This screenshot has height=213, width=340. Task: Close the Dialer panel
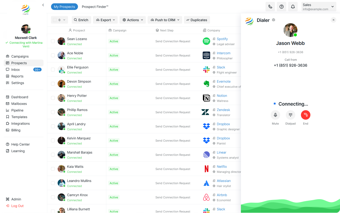[333, 20]
